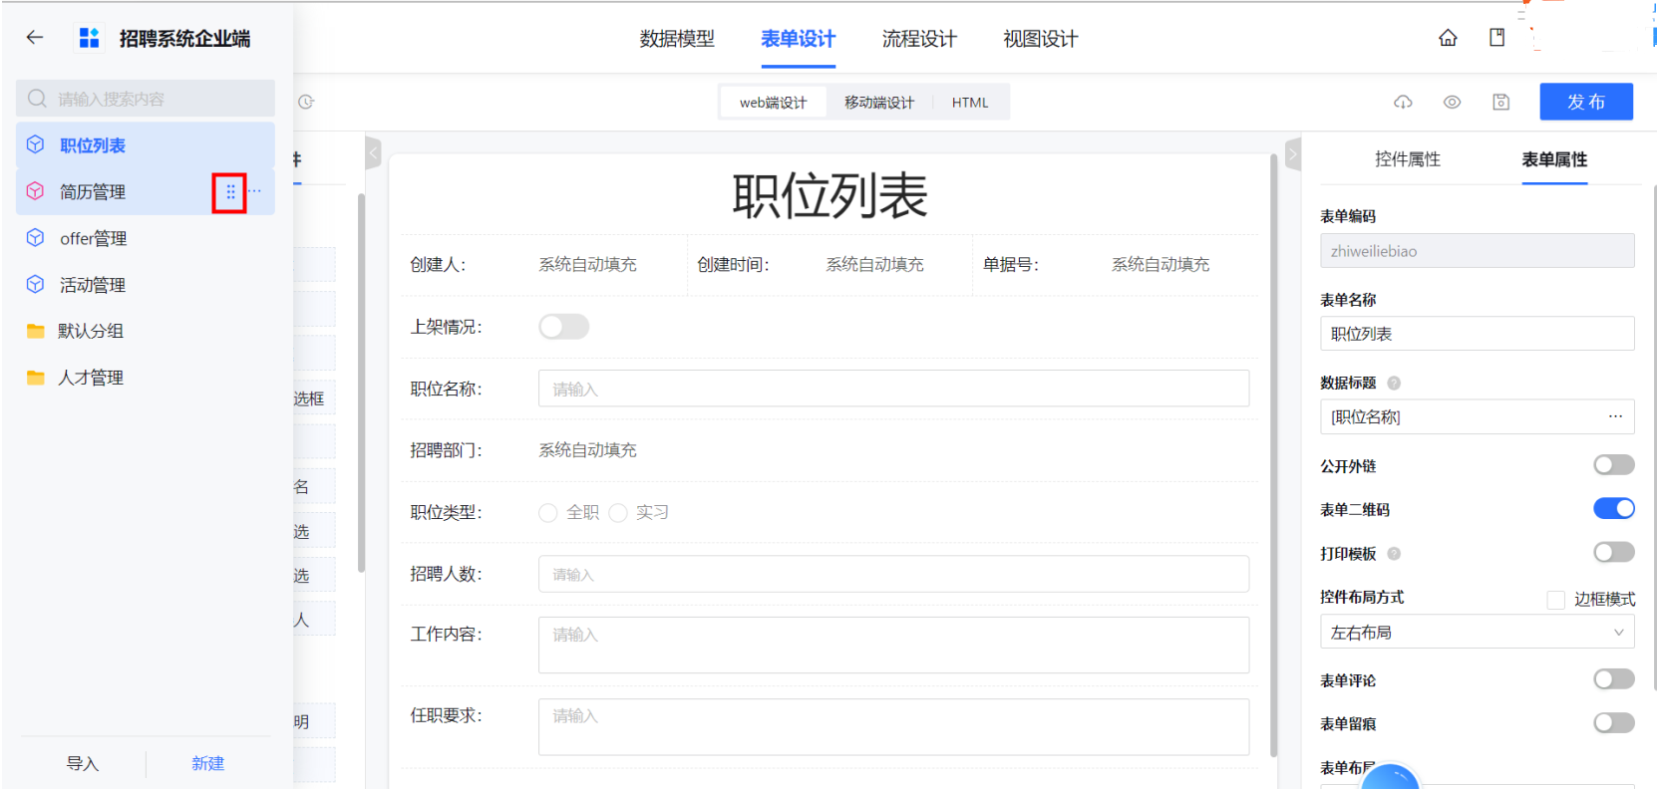The image size is (1657, 789).
Task: Click the 新建 link
Action: pyautogui.click(x=207, y=763)
